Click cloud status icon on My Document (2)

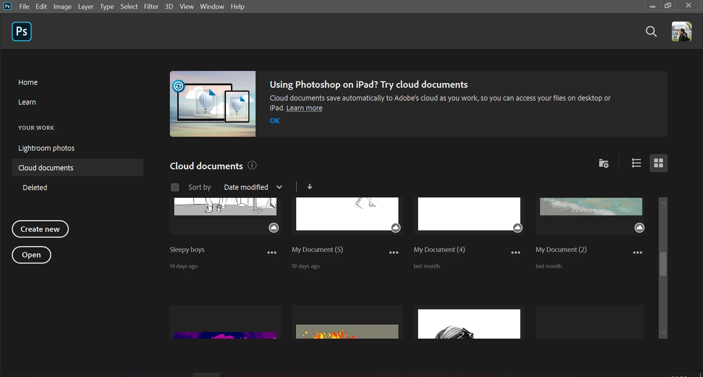point(639,228)
